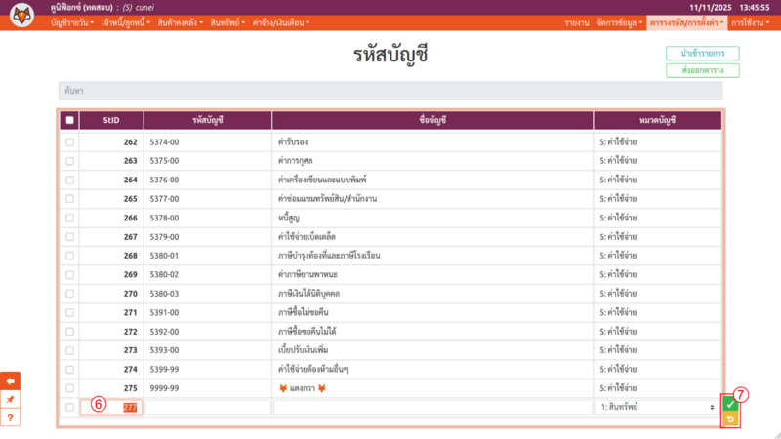
Task: Open the ตารางรหัส/การตั้งค่า menu
Action: pos(686,22)
